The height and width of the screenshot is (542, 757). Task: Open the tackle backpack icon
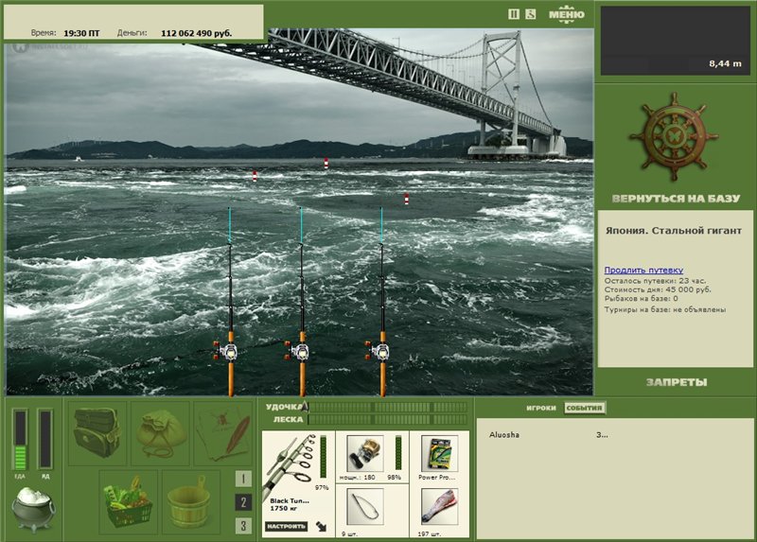(98, 432)
